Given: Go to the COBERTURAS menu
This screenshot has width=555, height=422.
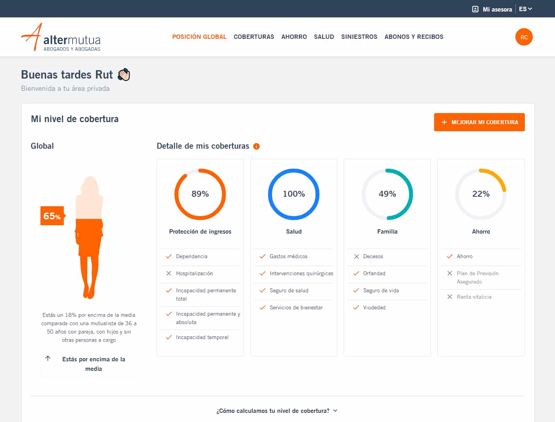Looking at the screenshot, I should tap(254, 36).
